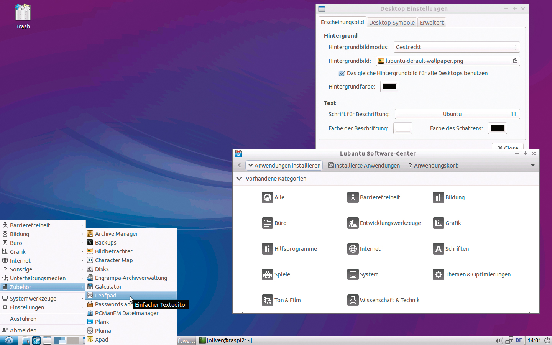Expand the Grafik submenu in start menu

(43, 252)
